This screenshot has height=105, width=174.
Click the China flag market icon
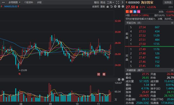pyautogui.click(x=127, y=12)
